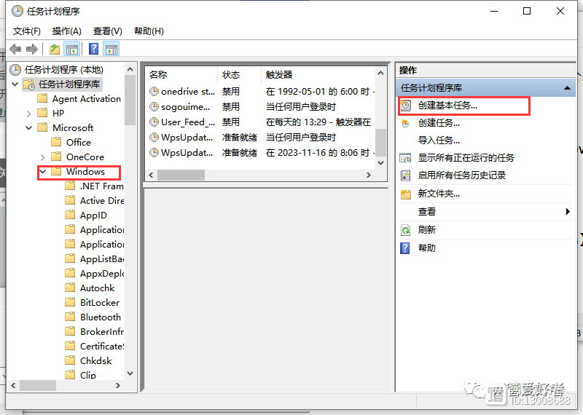Click the Task Scheduler title bar app icon
This screenshot has height=415, width=583.
point(17,12)
